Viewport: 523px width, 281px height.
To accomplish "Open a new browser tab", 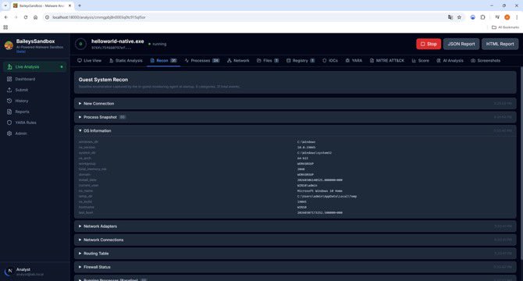I will click(80, 5).
